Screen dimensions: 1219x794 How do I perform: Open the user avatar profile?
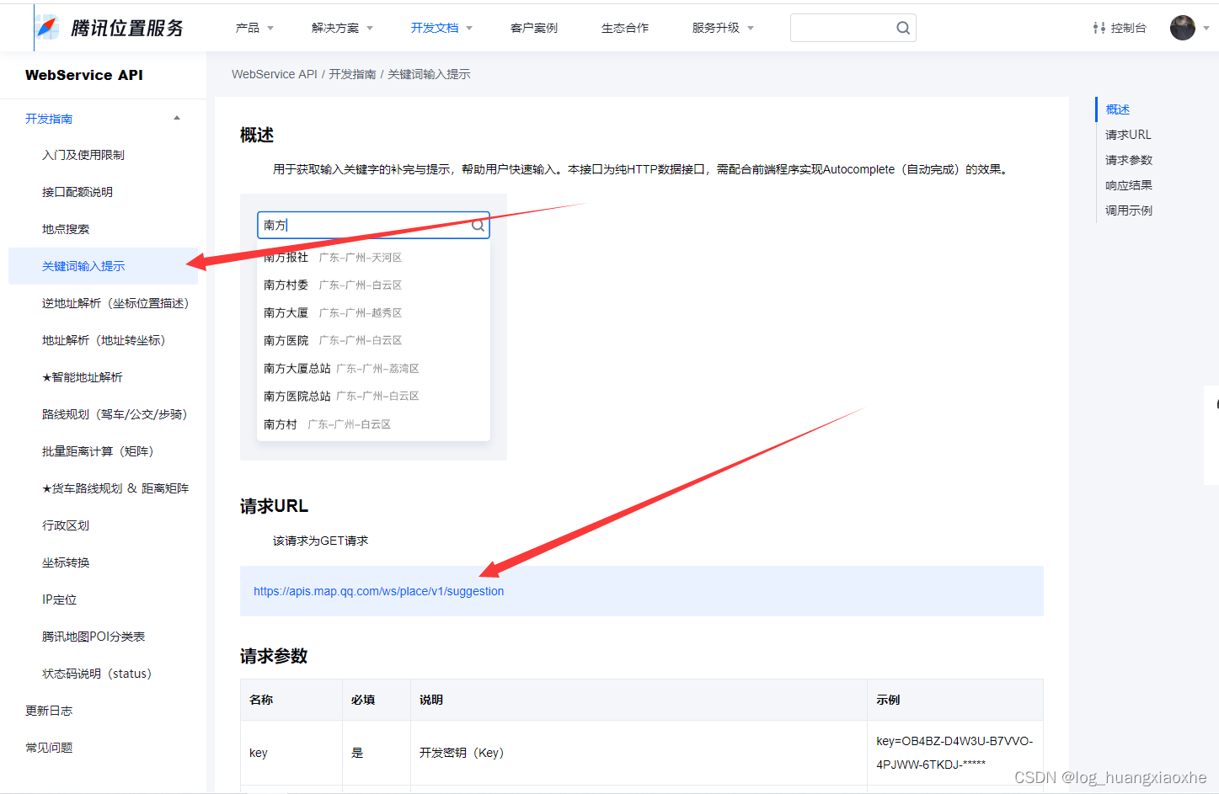(x=1183, y=28)
